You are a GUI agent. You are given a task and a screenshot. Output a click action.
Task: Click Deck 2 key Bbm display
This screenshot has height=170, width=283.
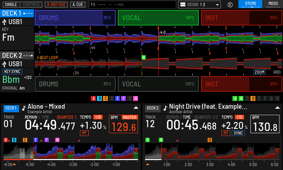coord(11,79)
